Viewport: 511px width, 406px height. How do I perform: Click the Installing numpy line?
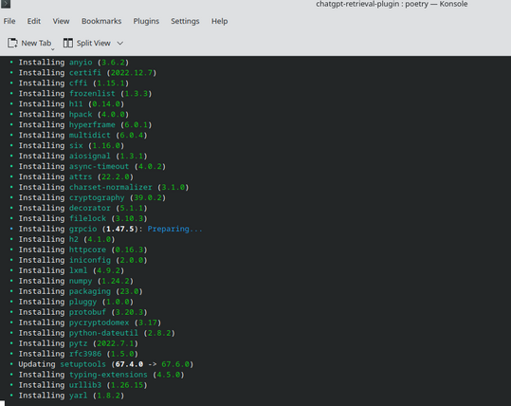pos(72,281)
